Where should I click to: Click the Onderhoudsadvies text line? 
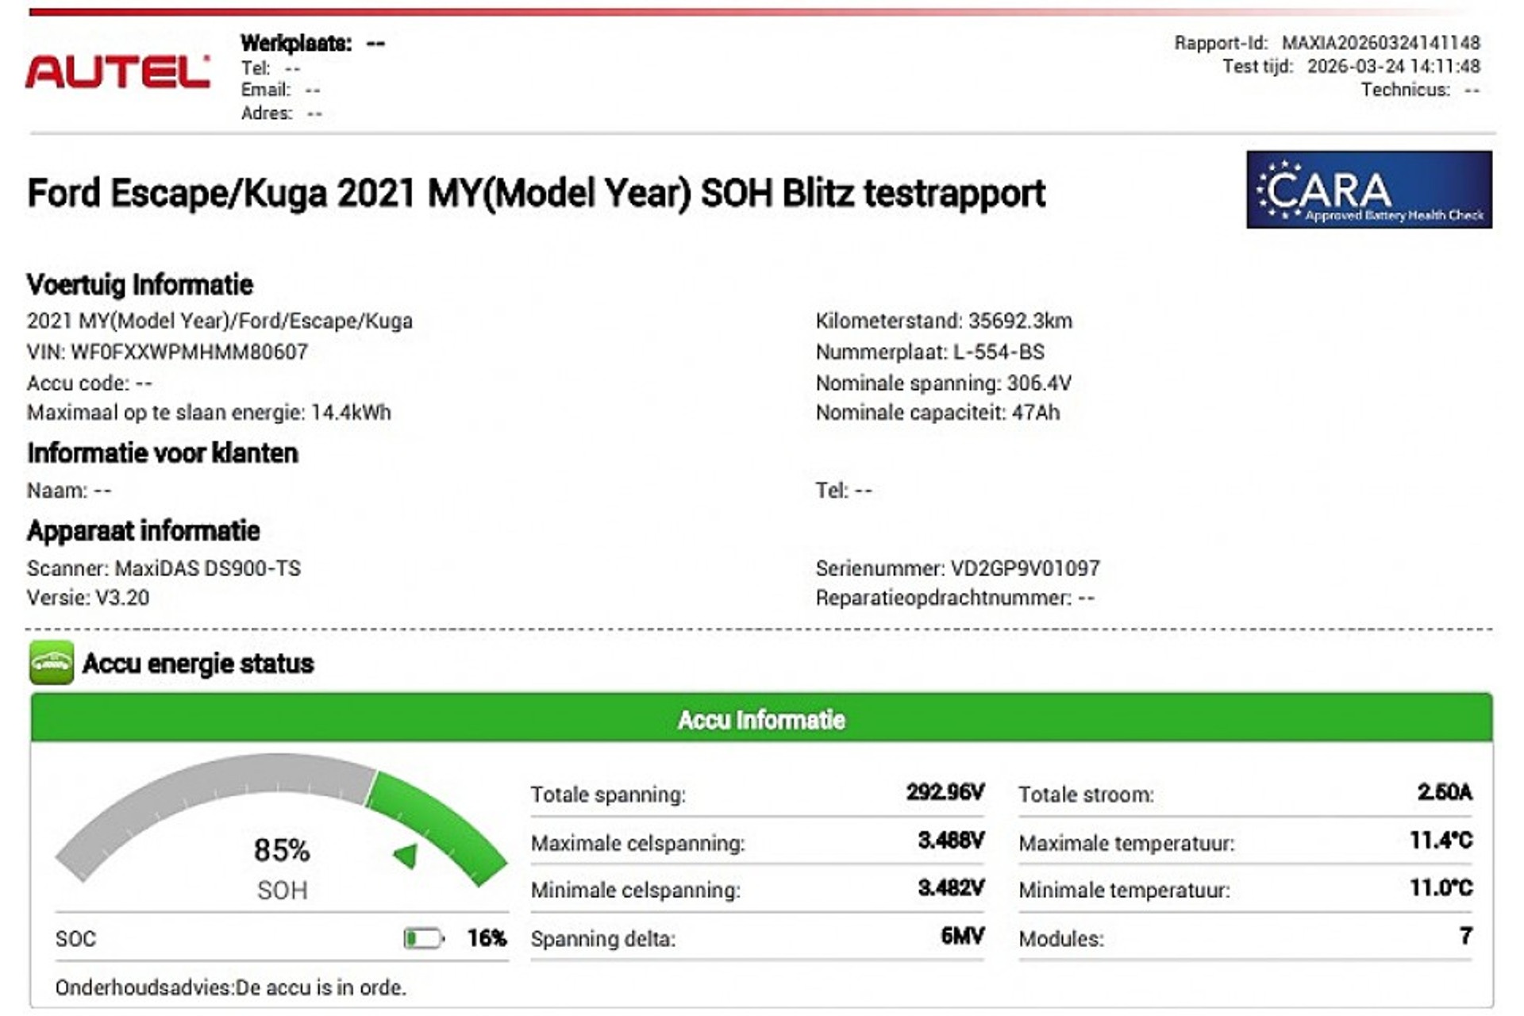pos(230,987)
